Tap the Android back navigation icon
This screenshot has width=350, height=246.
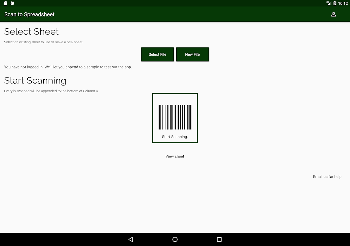(x=131, y=239)
